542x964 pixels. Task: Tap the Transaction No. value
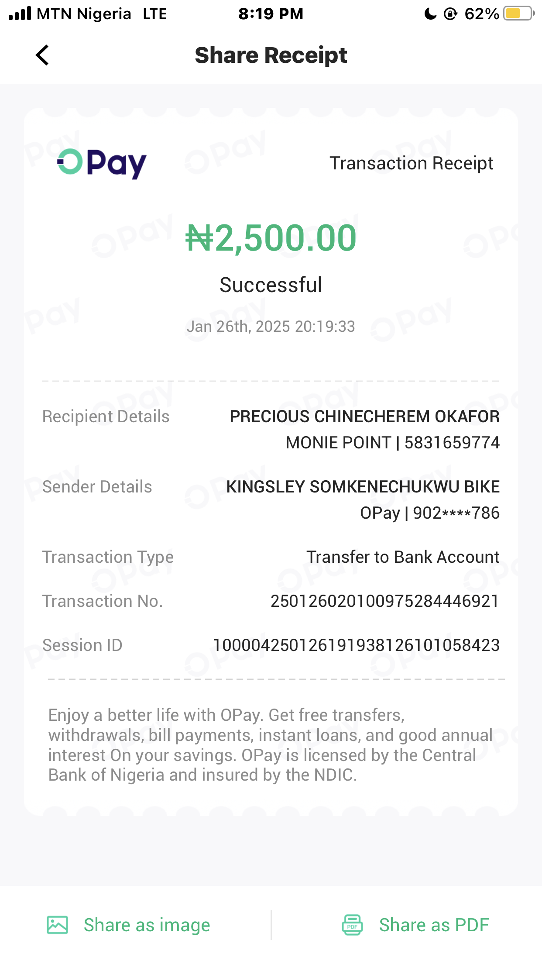(384, 601)
